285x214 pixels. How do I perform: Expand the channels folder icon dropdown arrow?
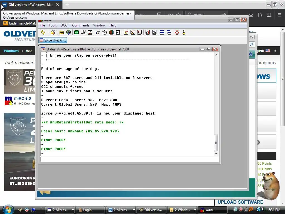pos(65,31)
